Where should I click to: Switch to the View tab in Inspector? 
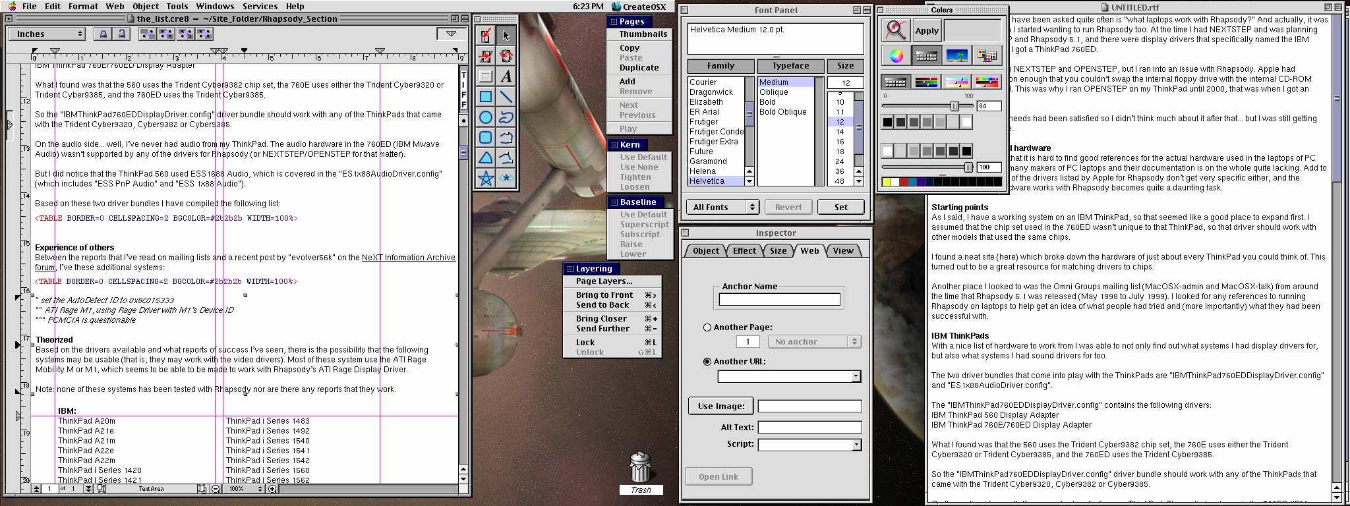pyautogui.click(x=842, y=251)
